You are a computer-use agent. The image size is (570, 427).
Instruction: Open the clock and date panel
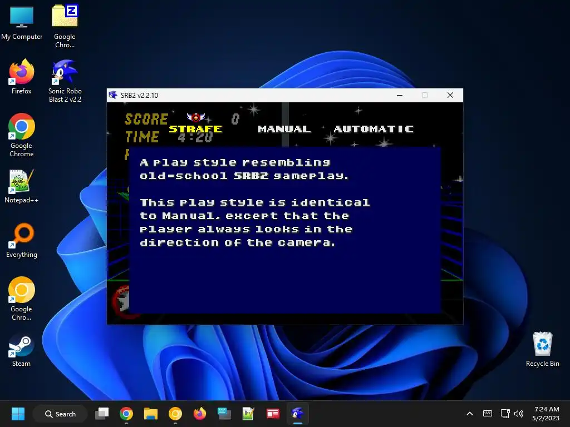point(546,414)
